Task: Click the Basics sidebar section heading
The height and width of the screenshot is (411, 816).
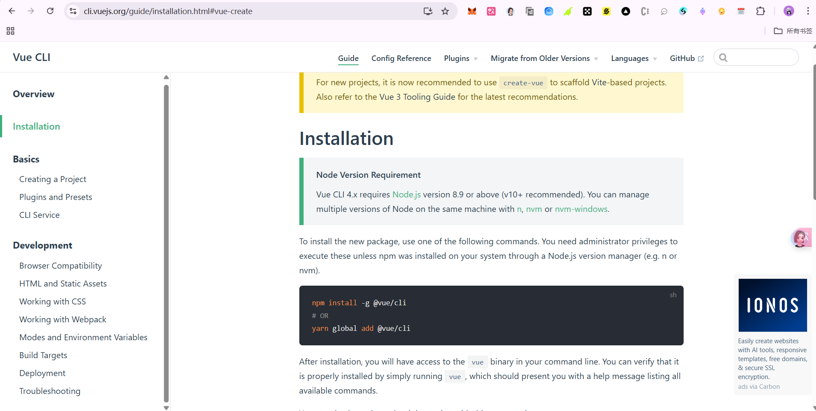Action: point(26,159)
